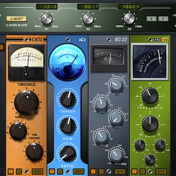The height and width of the screenshot is (176, 176).
Task: Click the 801.7 crossover frequency display
Action: click(x=88, y=7)
